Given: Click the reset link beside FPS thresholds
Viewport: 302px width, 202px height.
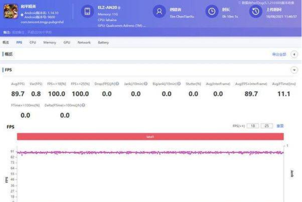Looking at the screenshot, I should coord(280,126).
